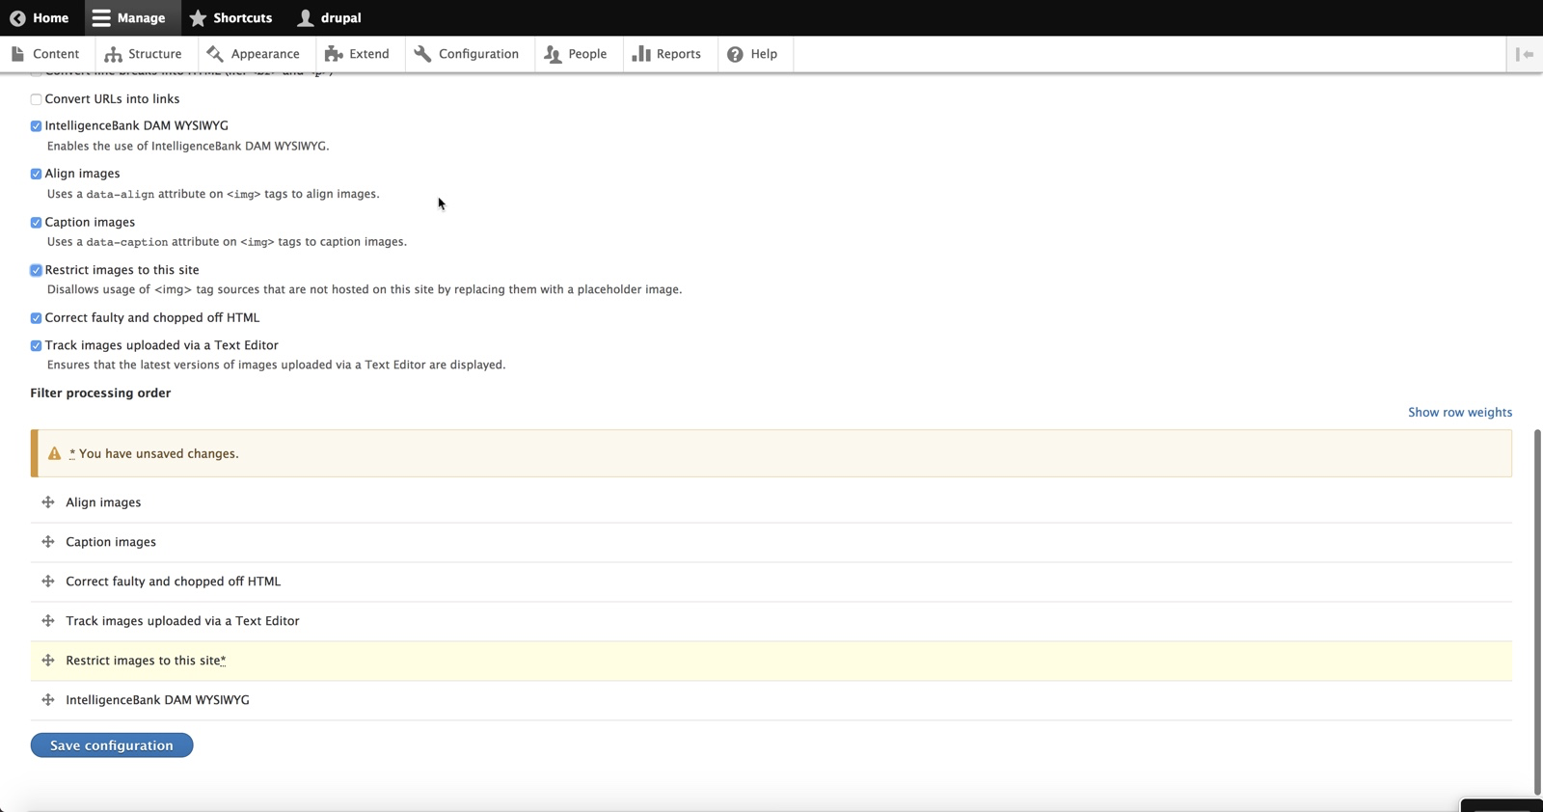Grab drag handle for Correct faulty HTML row
Viewport: 1543px width, 812px height.
click(x=48, y=582)
